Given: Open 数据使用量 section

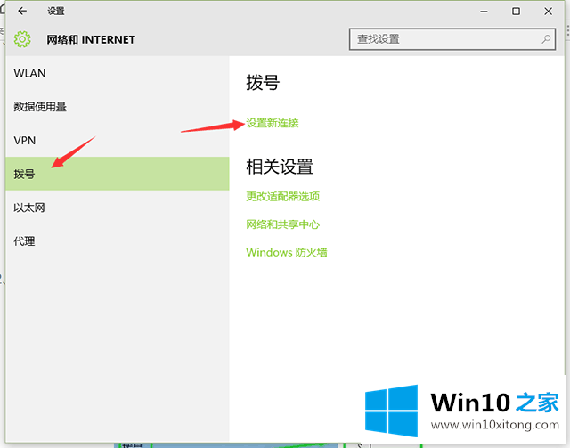Looking at the screenshot, I should 117,107.
